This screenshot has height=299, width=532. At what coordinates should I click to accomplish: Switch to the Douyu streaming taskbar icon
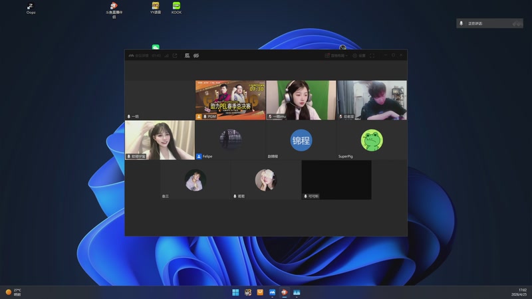[x=285, y=292]
